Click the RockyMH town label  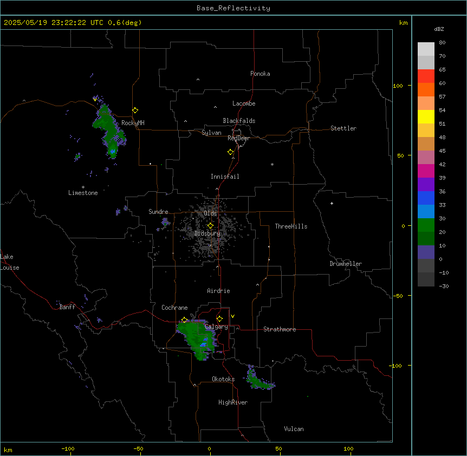(133, 123)
